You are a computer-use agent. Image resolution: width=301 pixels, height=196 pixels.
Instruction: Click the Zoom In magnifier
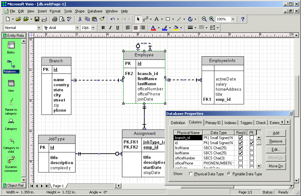point(211,19)
